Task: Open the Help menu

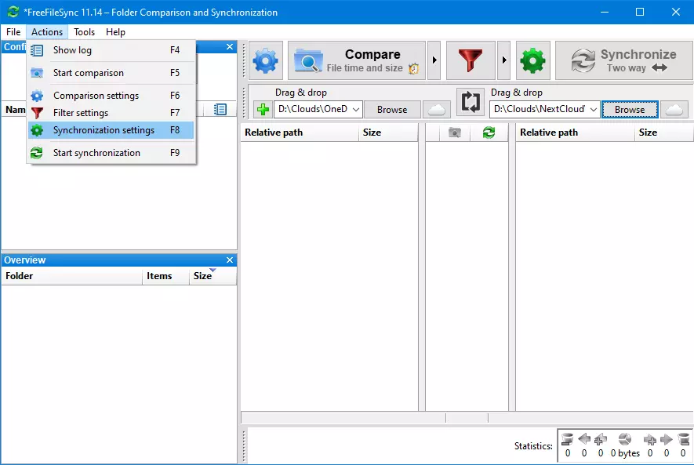Action: tap(115, 32)
